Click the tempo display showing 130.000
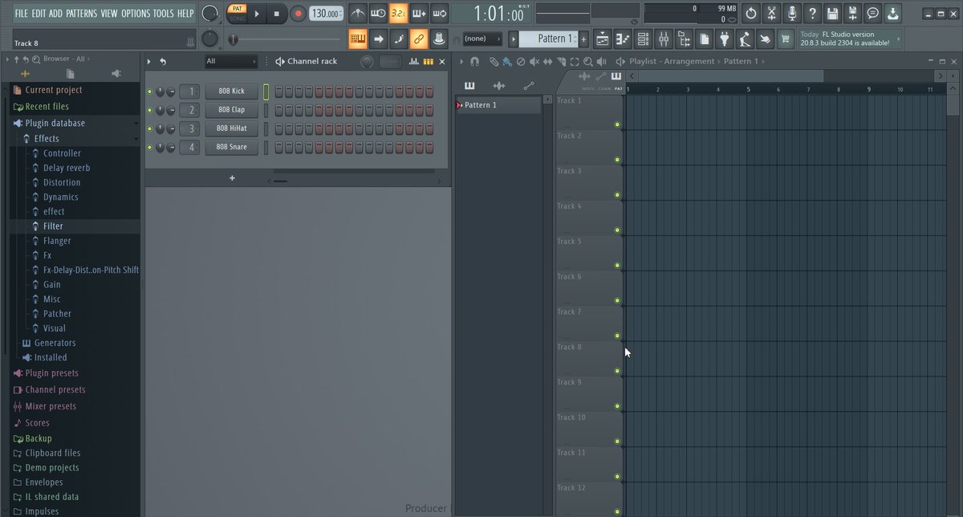This screenshot has width=963, height=517. tap(324, 13)
